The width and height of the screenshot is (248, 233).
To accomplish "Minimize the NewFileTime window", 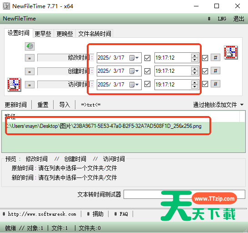I will coord(196,6).
